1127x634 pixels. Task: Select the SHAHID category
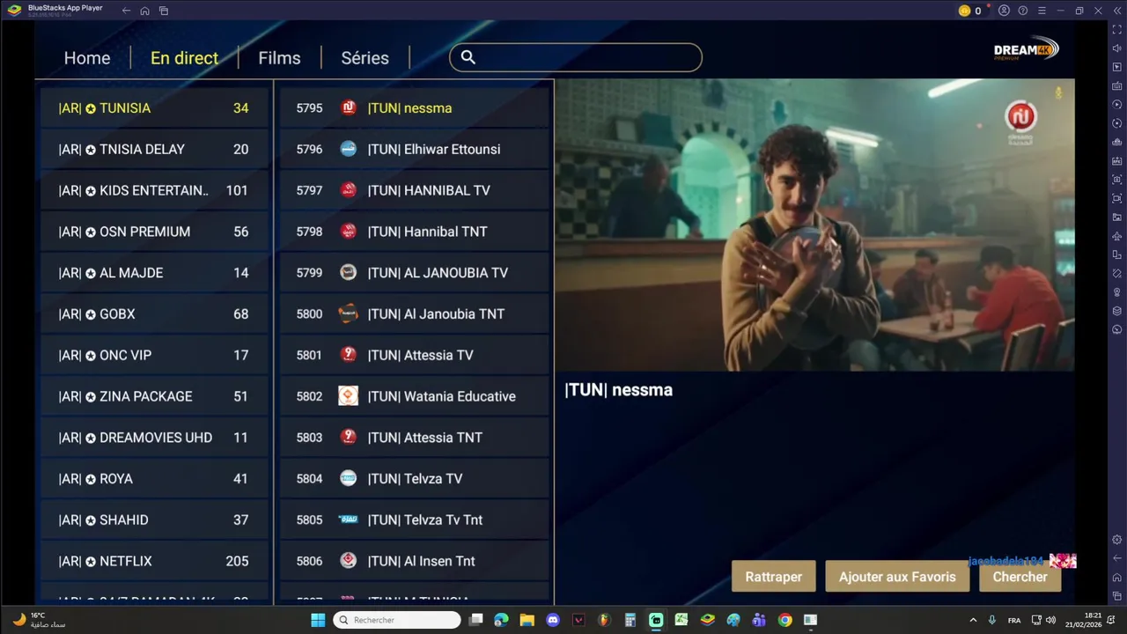(x=154, y=520)
